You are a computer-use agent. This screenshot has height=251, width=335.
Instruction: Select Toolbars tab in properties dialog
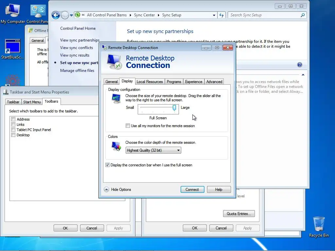[51, 101]
